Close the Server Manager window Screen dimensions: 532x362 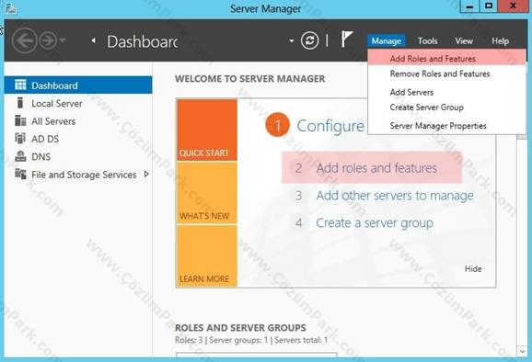(x=513, y=6)
